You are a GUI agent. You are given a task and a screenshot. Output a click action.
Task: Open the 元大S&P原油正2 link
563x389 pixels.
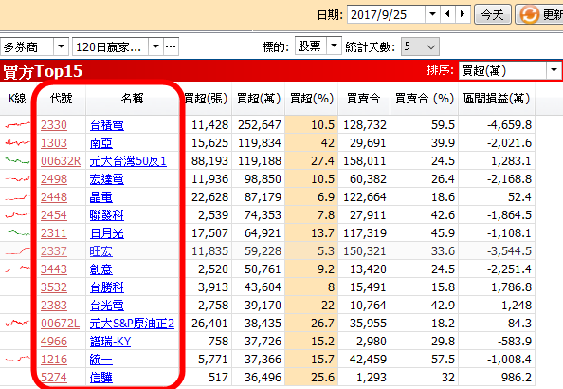132,324
